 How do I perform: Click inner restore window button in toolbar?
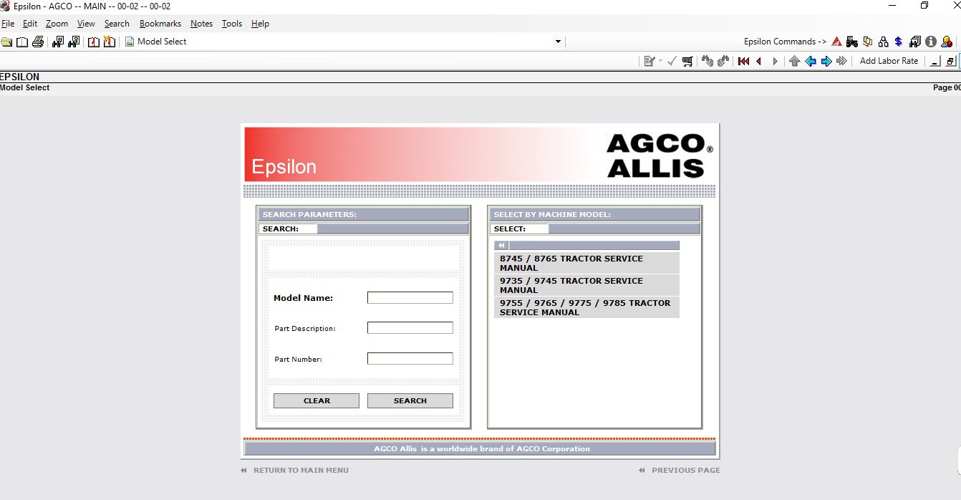(950, 62)
